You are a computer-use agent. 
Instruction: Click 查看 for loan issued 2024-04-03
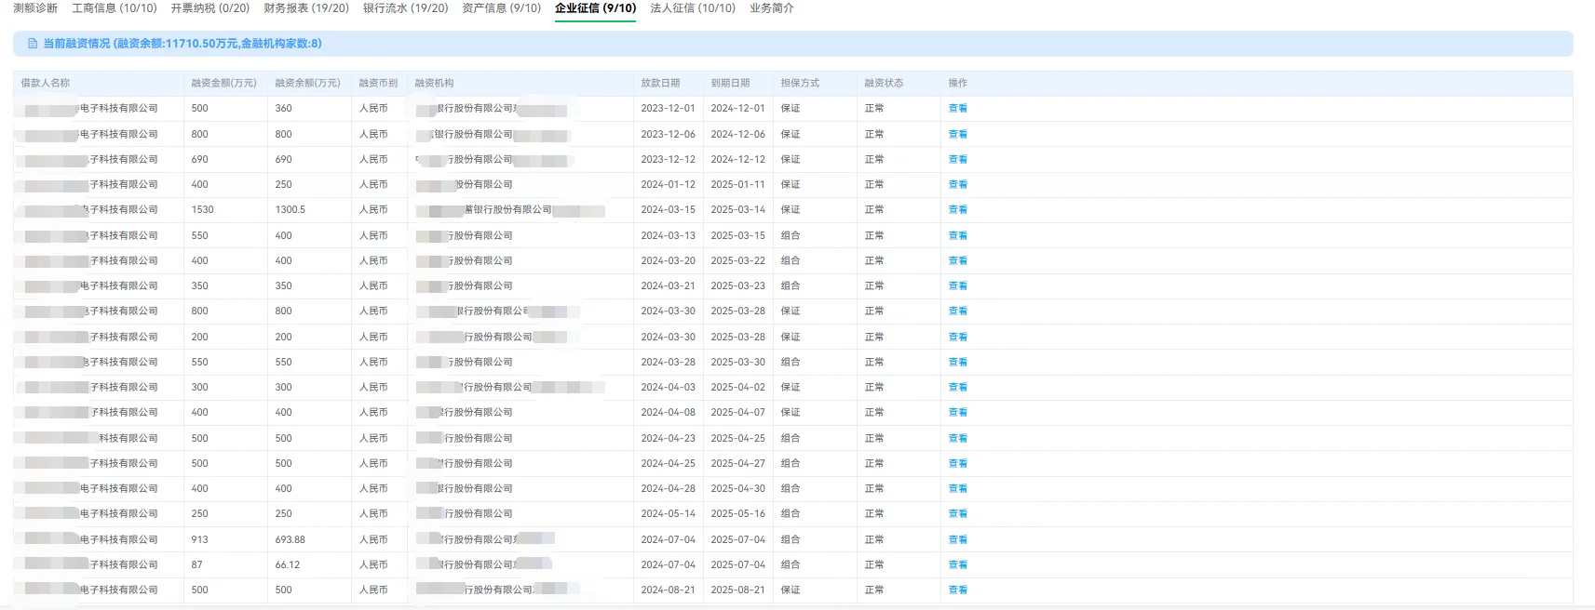coord(958,388)
